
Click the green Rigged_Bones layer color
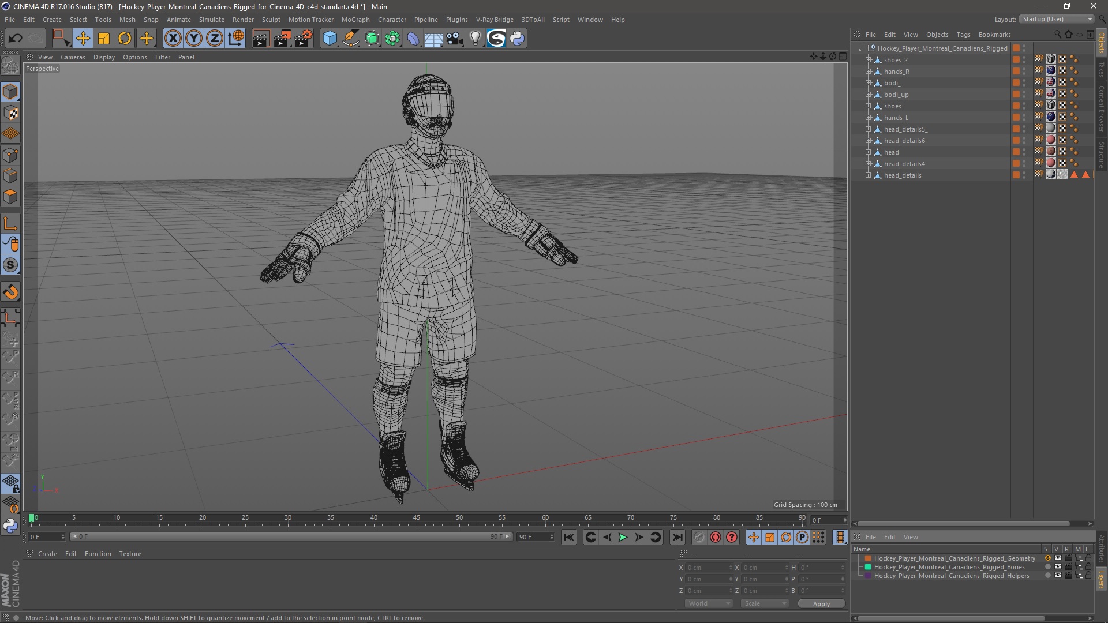867,567
